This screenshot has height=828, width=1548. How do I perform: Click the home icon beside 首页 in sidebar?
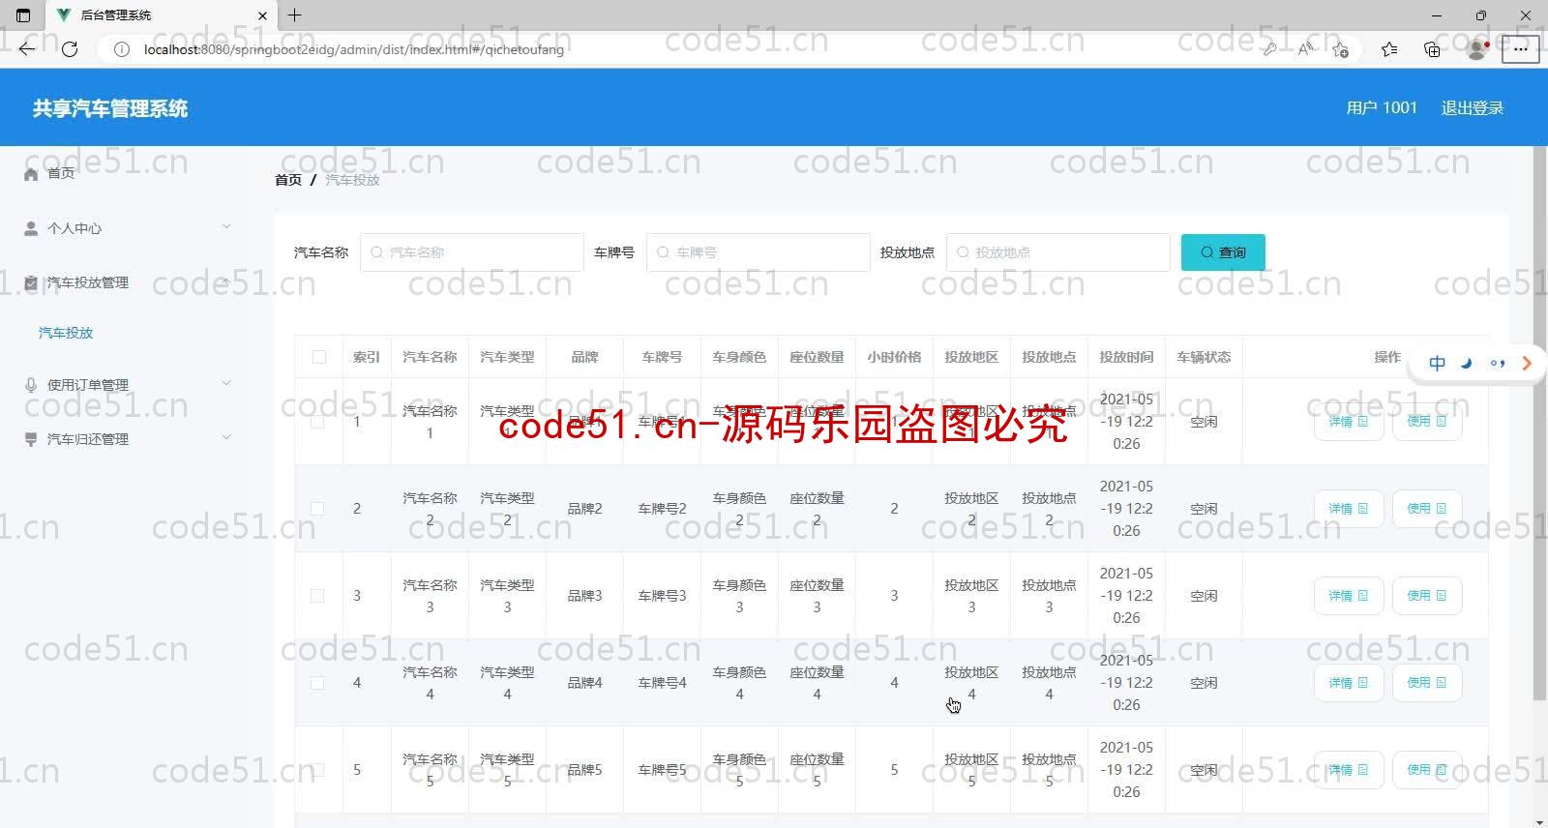[31, 174]
